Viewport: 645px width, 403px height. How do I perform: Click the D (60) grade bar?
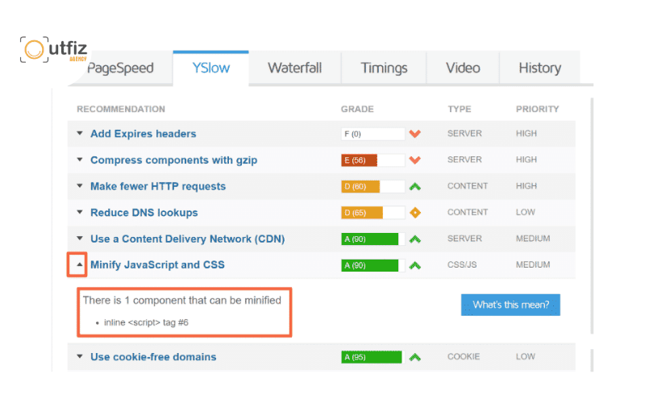tap(373, 186)
